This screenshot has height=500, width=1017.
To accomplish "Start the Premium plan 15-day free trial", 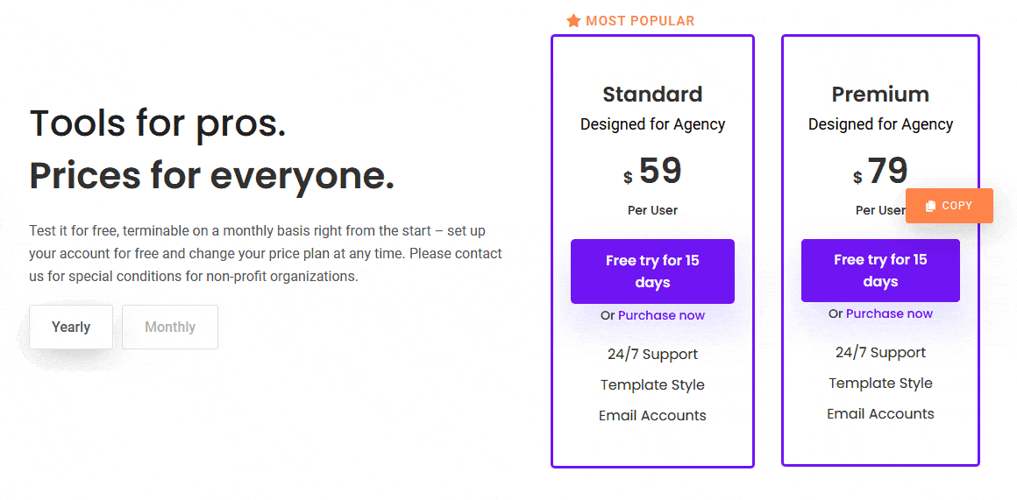I will click(x=880, y=271).
